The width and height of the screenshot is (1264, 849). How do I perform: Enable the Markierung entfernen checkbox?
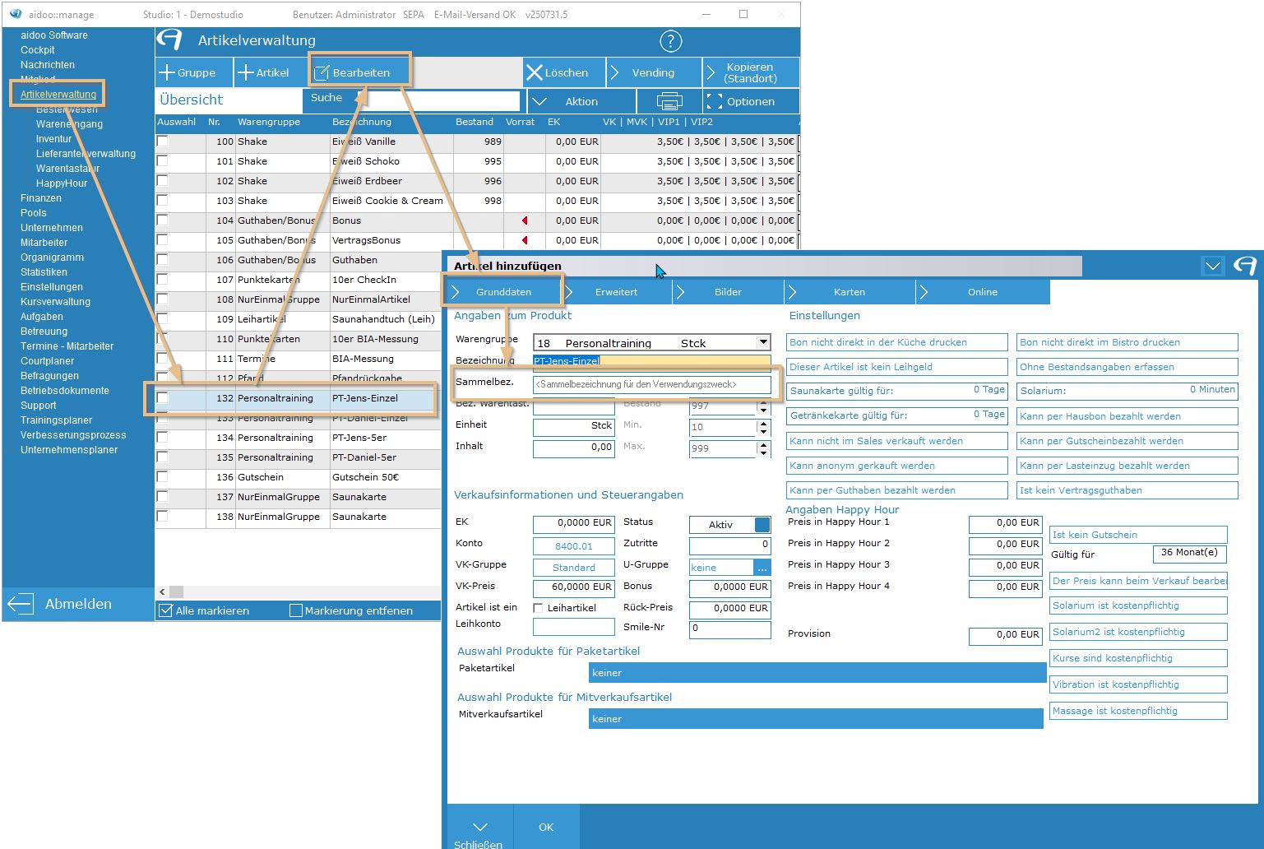(x=296, y=610)
